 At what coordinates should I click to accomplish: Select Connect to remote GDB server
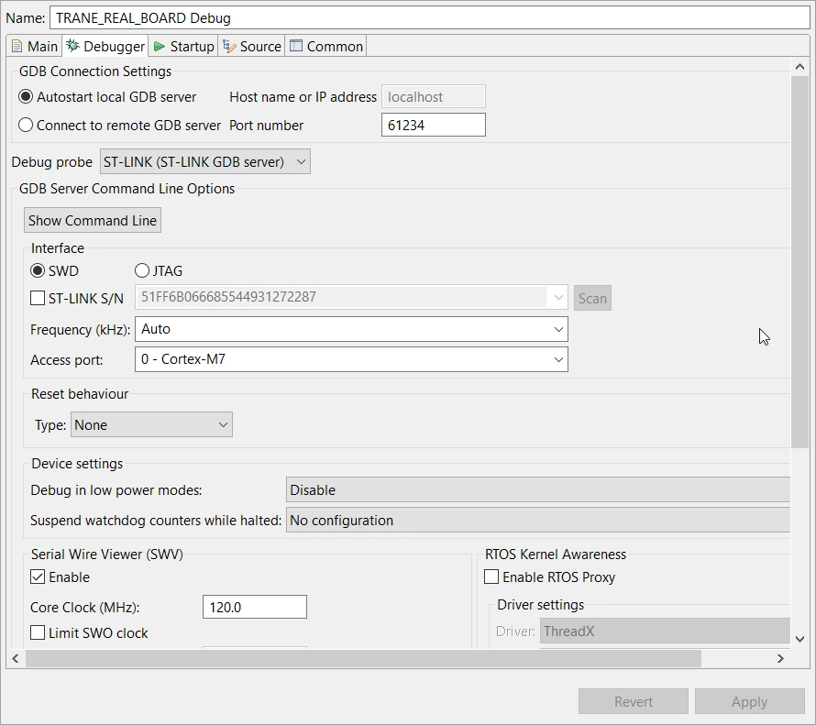pos(120,126)
